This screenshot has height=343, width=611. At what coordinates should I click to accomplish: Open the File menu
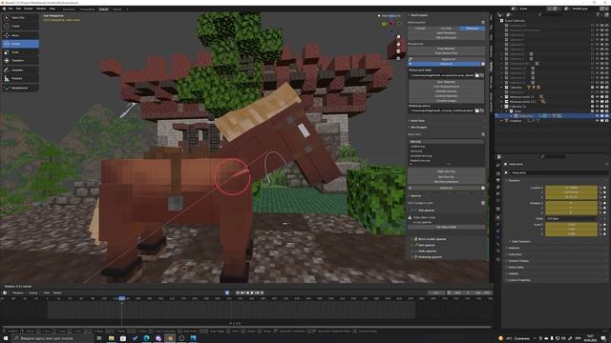[11, 9]
